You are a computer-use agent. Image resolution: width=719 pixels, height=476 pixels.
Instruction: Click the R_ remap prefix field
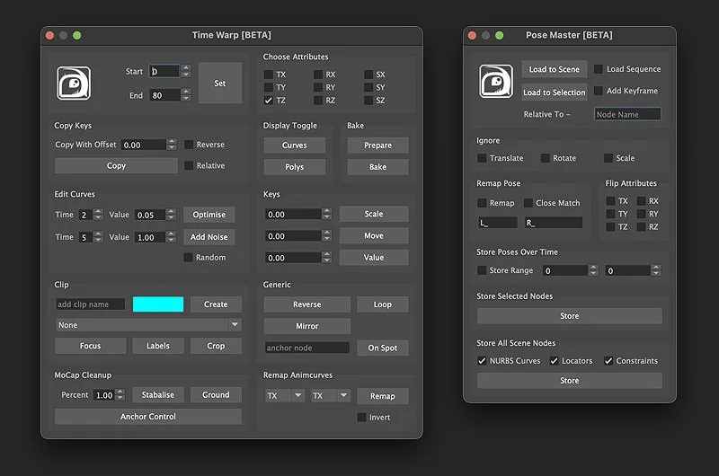pos(554,223)
